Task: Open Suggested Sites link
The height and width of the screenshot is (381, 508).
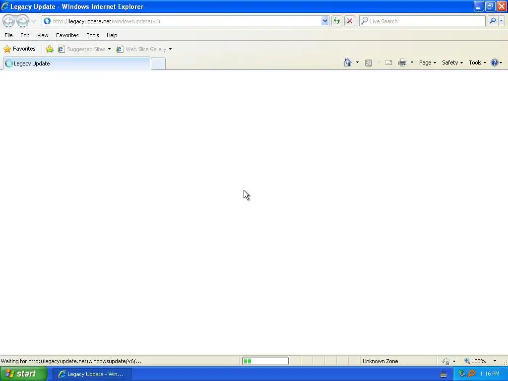Action: (82, 49)
